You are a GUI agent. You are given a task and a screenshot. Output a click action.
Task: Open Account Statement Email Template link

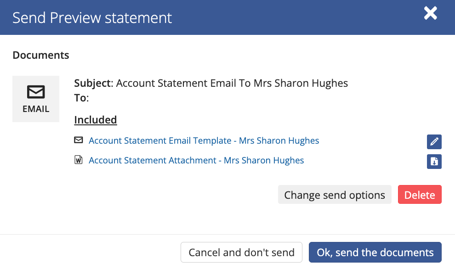(204, 140)
